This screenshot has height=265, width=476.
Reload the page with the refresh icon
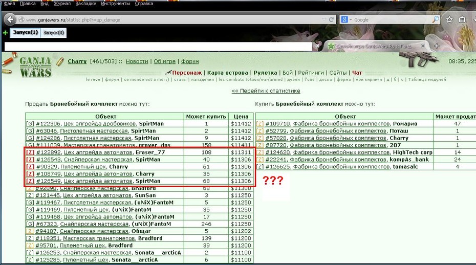(331, 20)
